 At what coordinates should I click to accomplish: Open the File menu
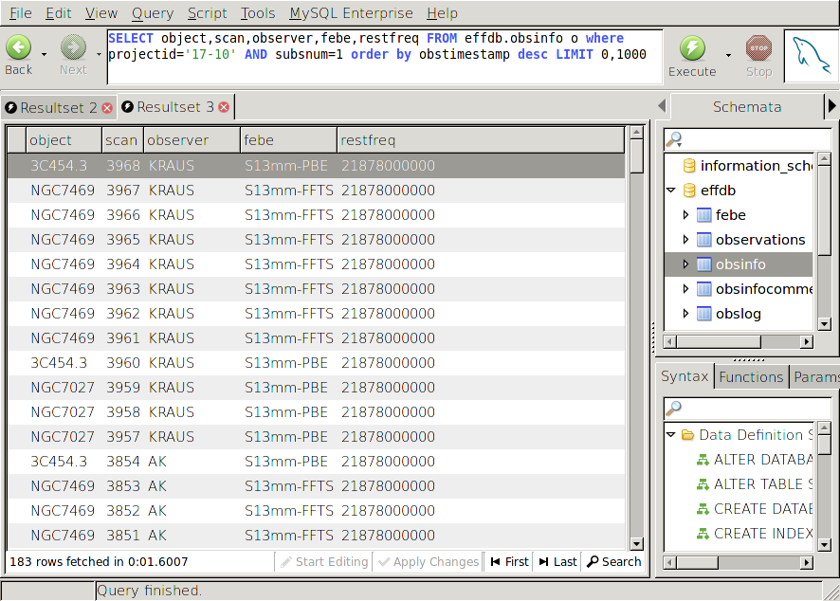tap(20, 13)
